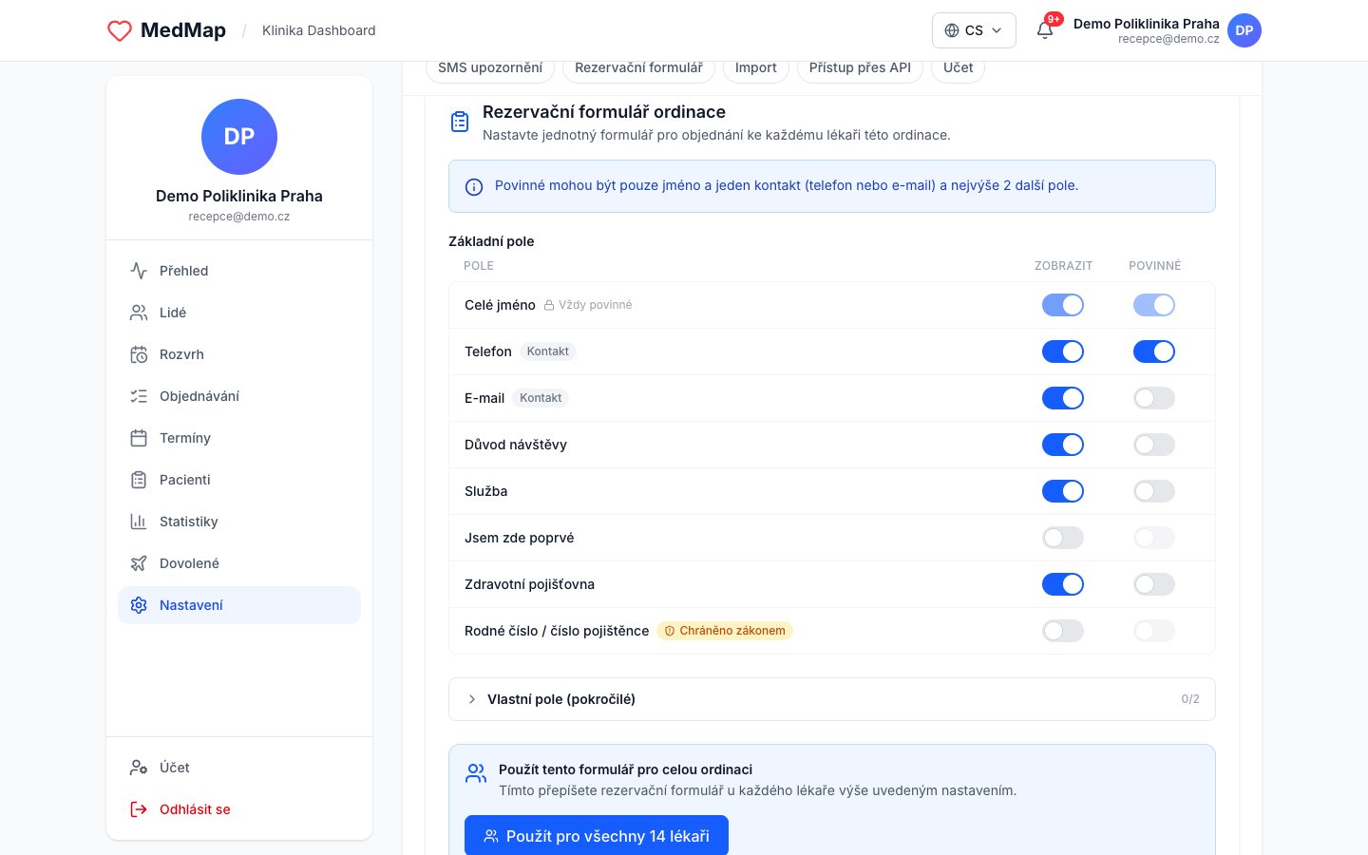Screen dimensions: 1368x855
Task: Click the Chráněno zákonem badge
Action: pos(725,631)
